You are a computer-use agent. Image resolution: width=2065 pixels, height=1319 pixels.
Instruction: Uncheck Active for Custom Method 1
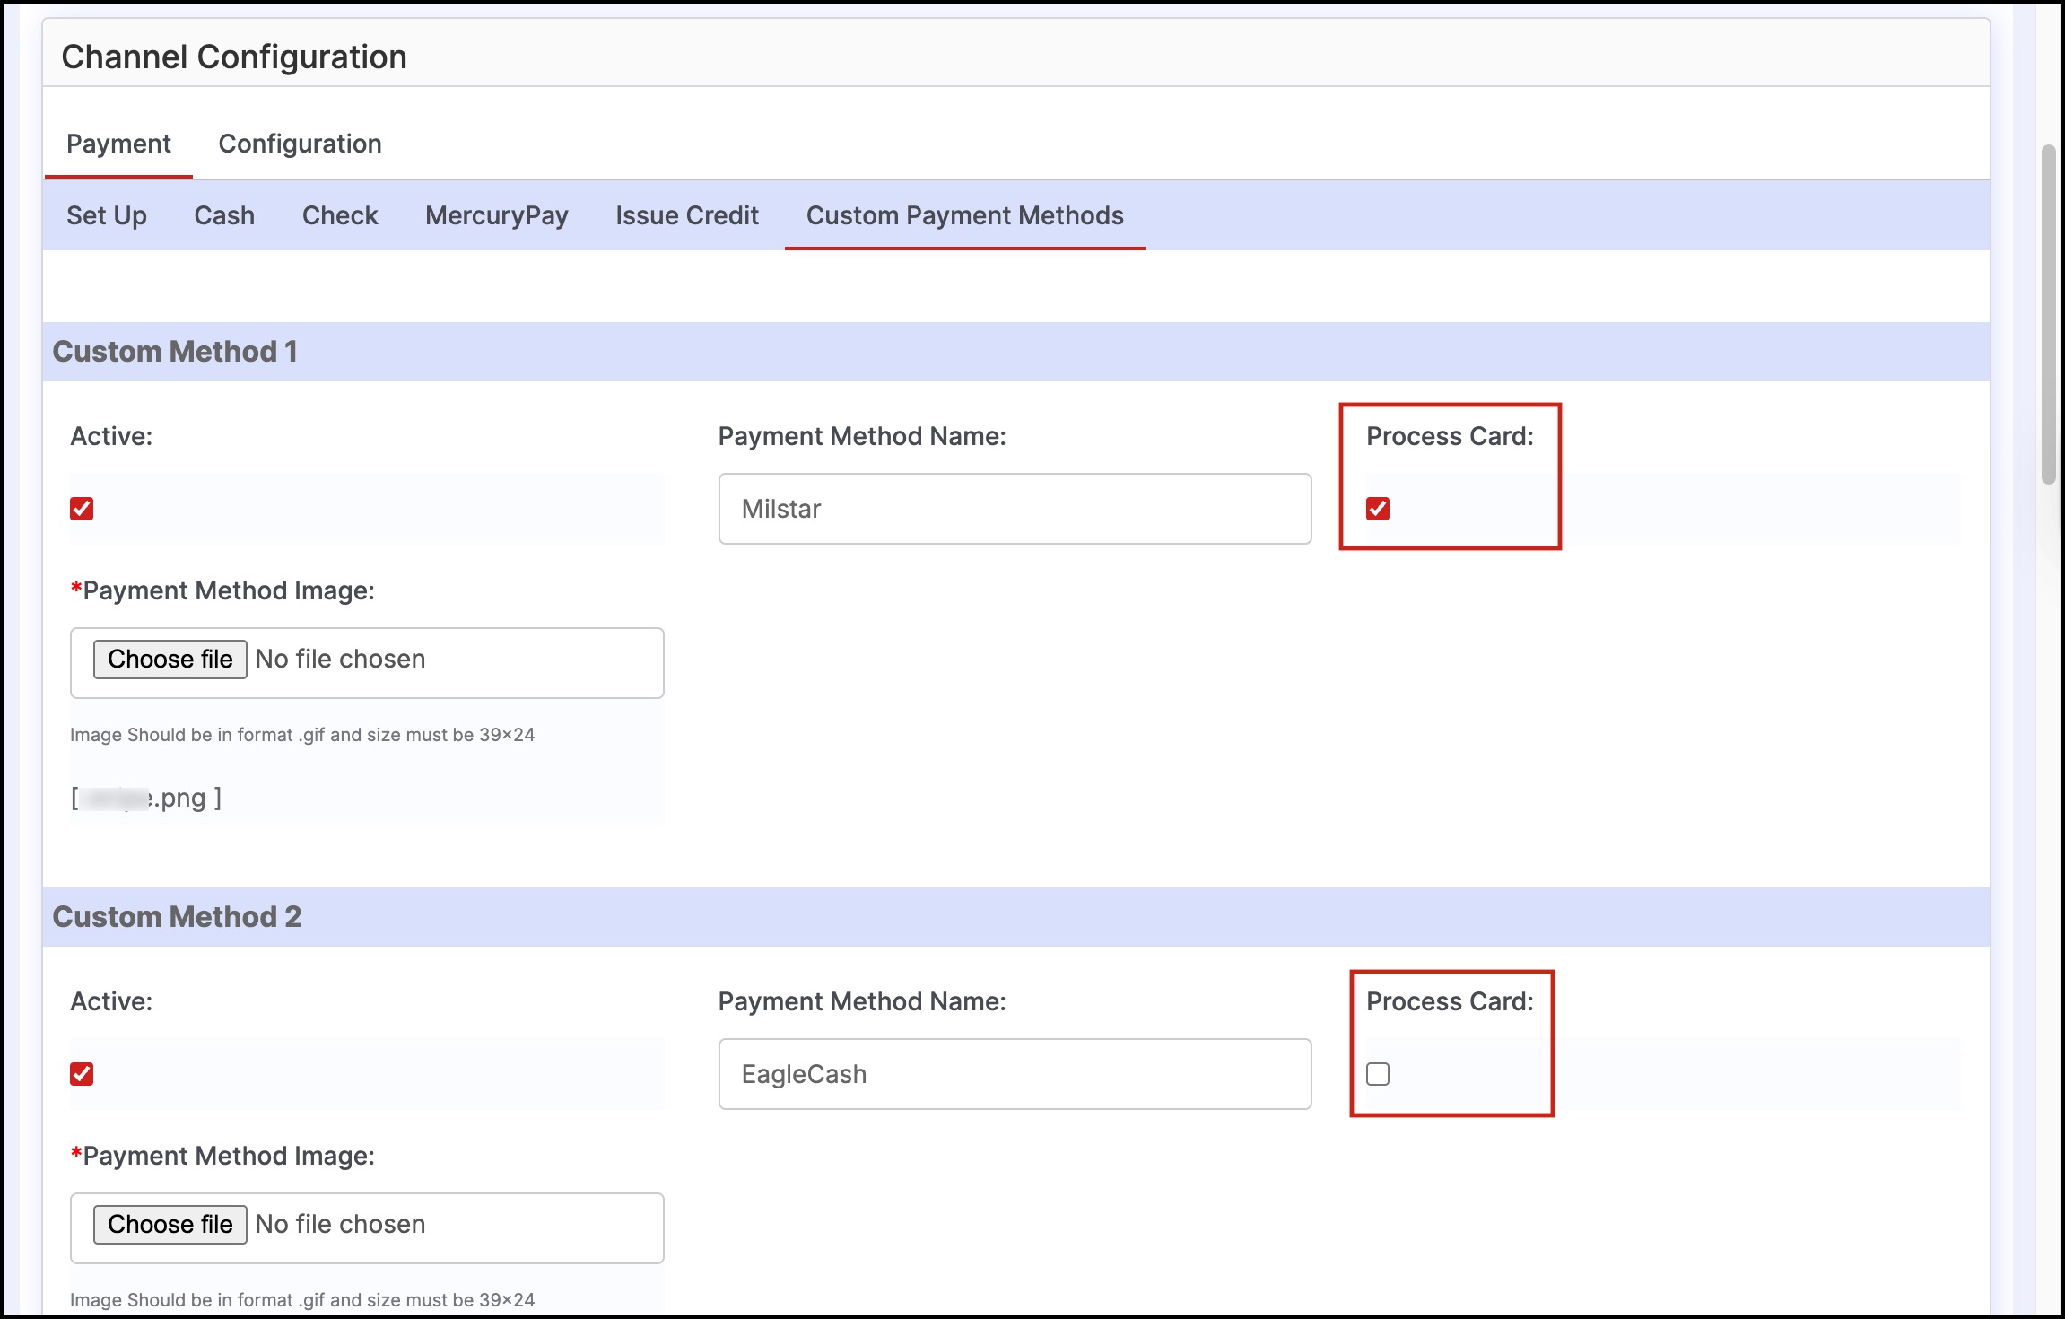[82, 509]
